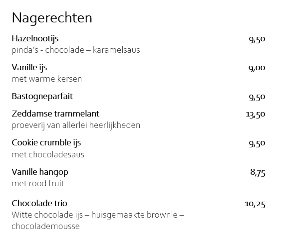Viewport: 301px width, 243px height.
Task: Choose the Zeddamse trammelant dessert
Action: (55, 114)
